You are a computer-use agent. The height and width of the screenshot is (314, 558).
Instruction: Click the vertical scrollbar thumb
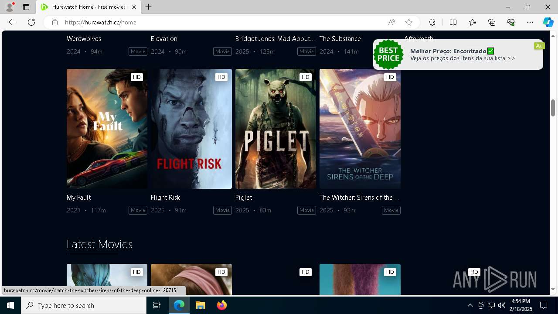click(x=553, y=108)
